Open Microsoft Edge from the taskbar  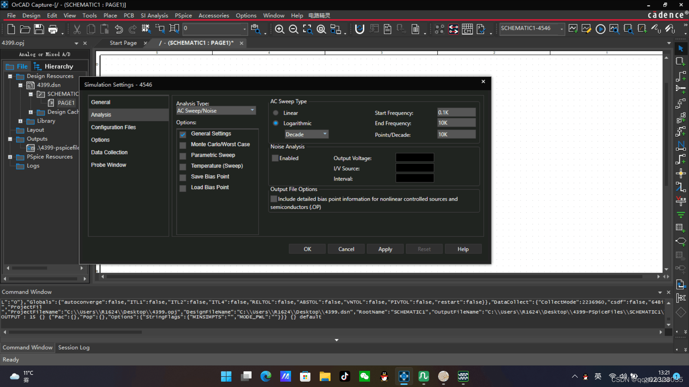point(266,376)
